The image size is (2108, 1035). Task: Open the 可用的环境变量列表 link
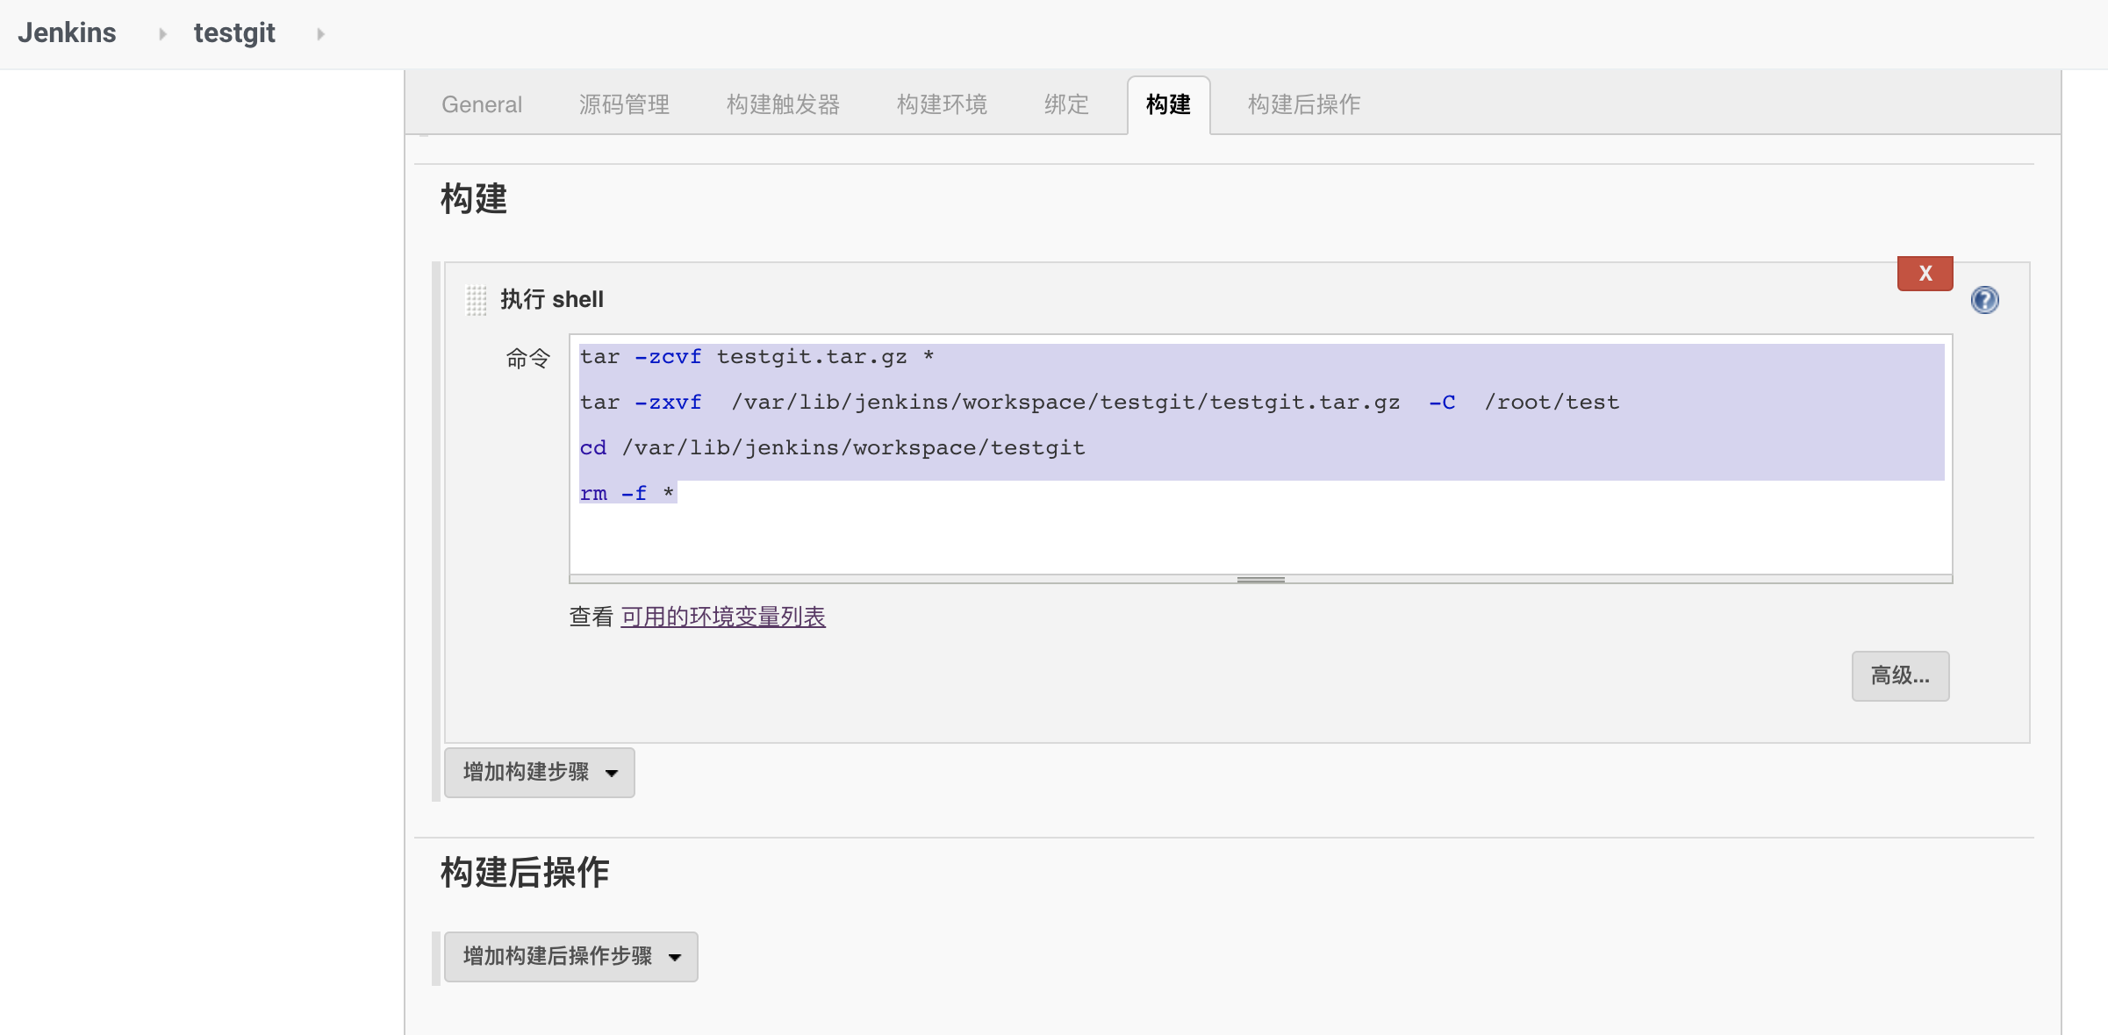(x=722, y=617)
